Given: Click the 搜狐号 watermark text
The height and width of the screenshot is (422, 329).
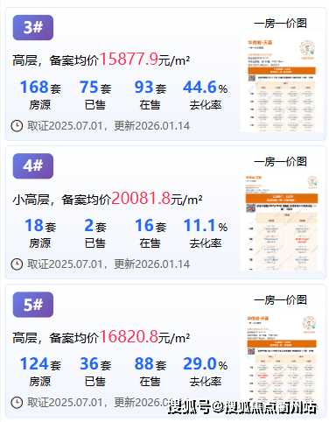Looking at the screenshot, I should click(190, 407).
